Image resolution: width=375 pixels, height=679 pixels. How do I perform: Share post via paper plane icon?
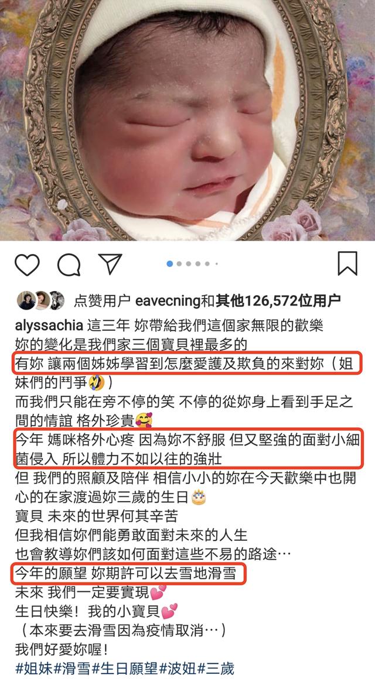pos(110,264)
